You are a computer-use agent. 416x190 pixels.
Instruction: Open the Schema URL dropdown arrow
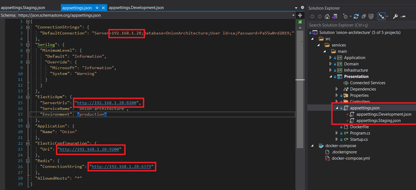(293, 15)
